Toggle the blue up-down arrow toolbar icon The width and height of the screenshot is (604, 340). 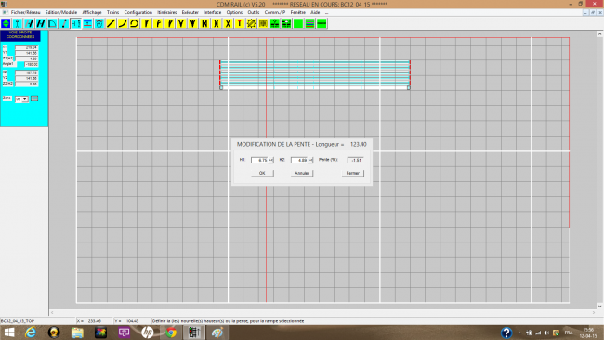click(6, 23)
